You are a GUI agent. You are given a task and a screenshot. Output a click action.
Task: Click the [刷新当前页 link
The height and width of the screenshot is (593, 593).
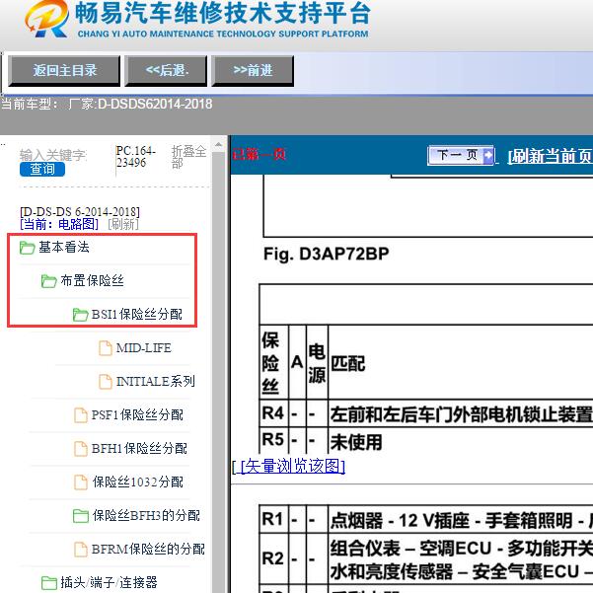click(551, 156)
